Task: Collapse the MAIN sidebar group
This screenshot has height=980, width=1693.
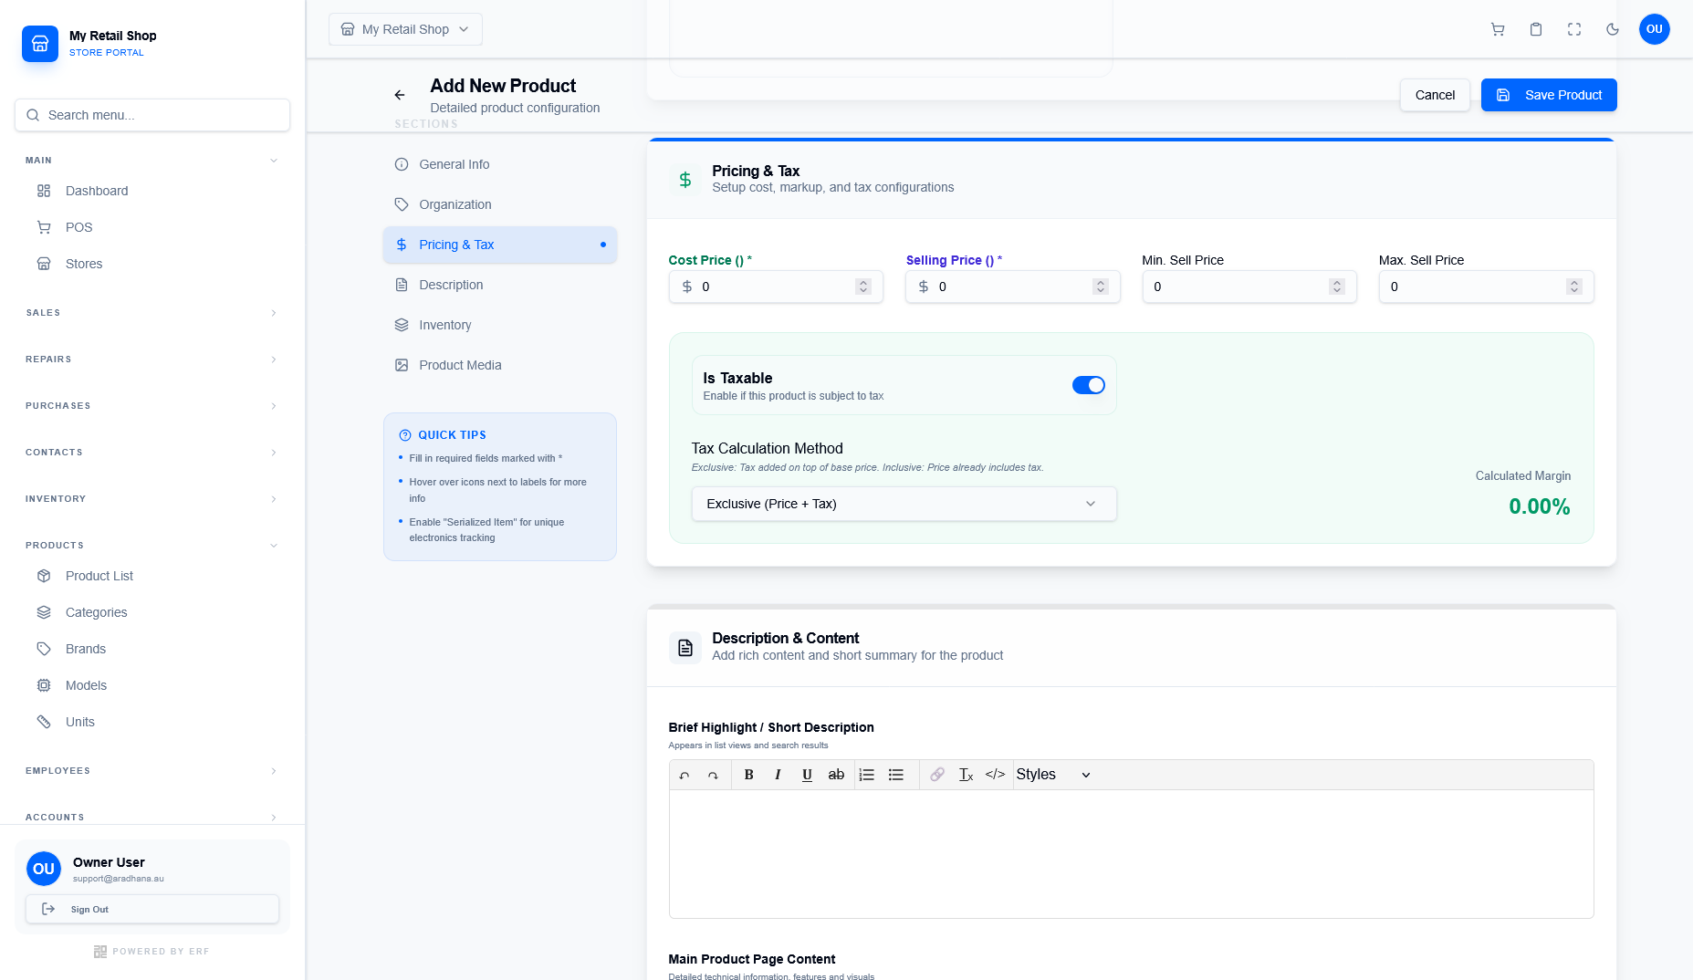Action: (152, 161)
